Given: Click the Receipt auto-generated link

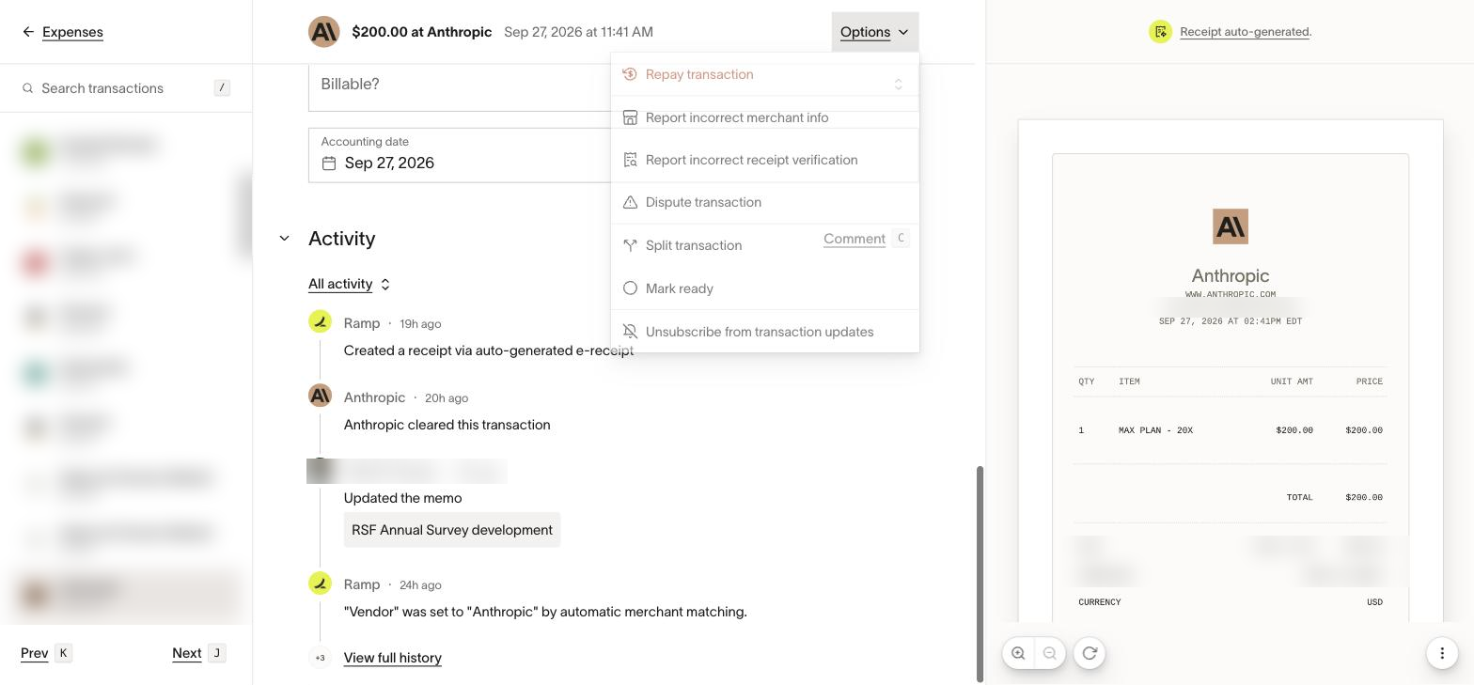Looking at the screenshot, I should [x=1245, y=32].
